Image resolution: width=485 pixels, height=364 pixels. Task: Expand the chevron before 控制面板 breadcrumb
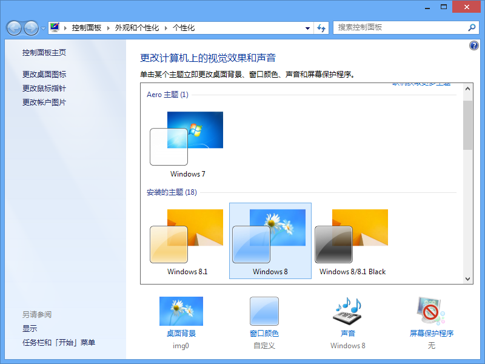(x=65, y=28)
